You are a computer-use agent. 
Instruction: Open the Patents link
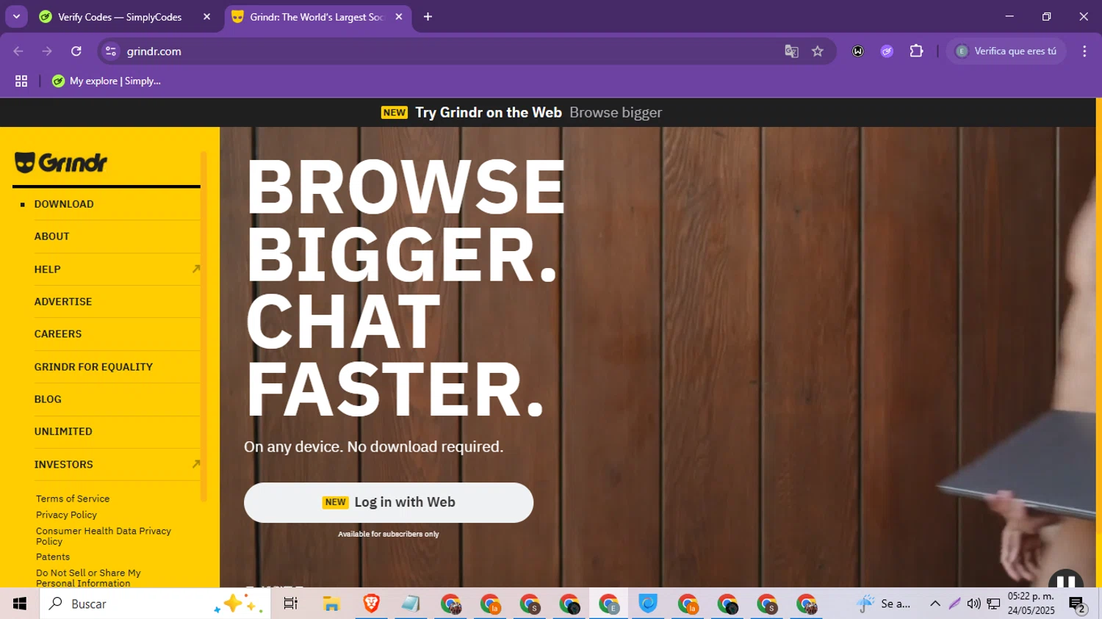pyautogui.click(x=53, y=557)
